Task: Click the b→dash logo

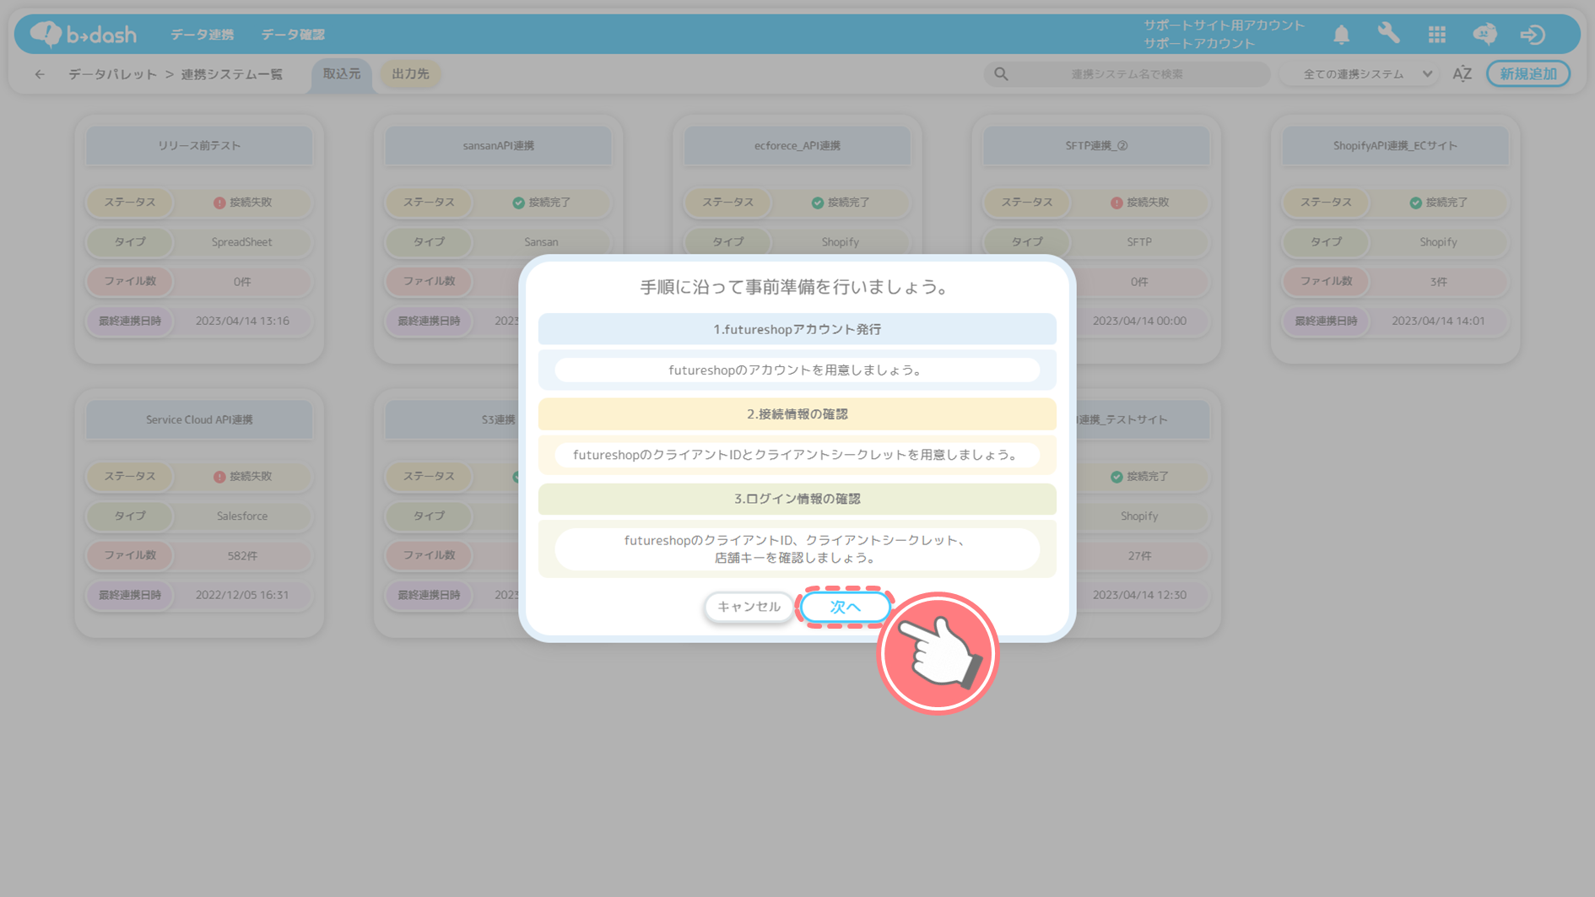Action: (x=83, y=35)
